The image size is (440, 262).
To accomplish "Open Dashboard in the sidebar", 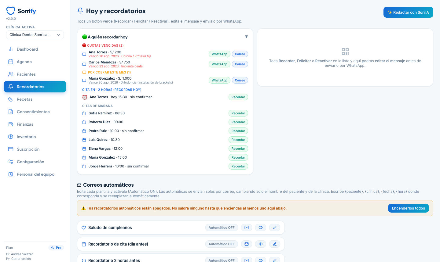I will click(x=35, y=49).
